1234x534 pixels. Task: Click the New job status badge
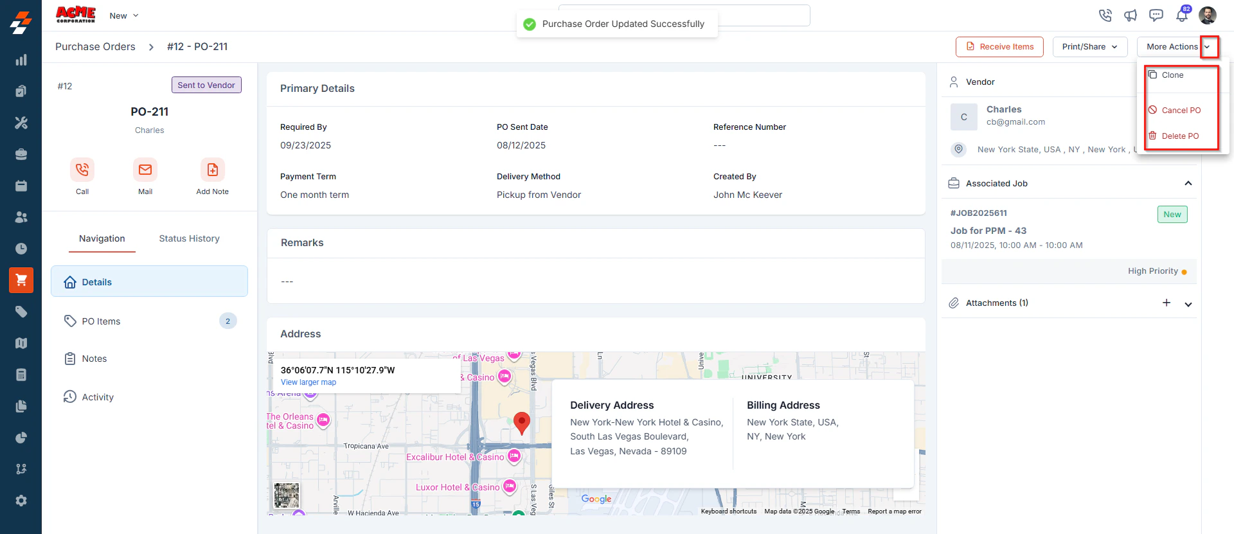pyautogui.click(x=1172, y=215)
